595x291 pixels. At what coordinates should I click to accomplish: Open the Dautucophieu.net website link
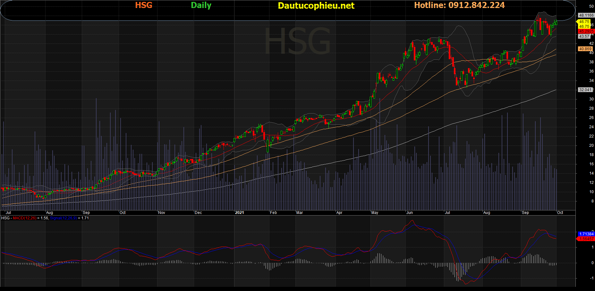pos(316,5)
